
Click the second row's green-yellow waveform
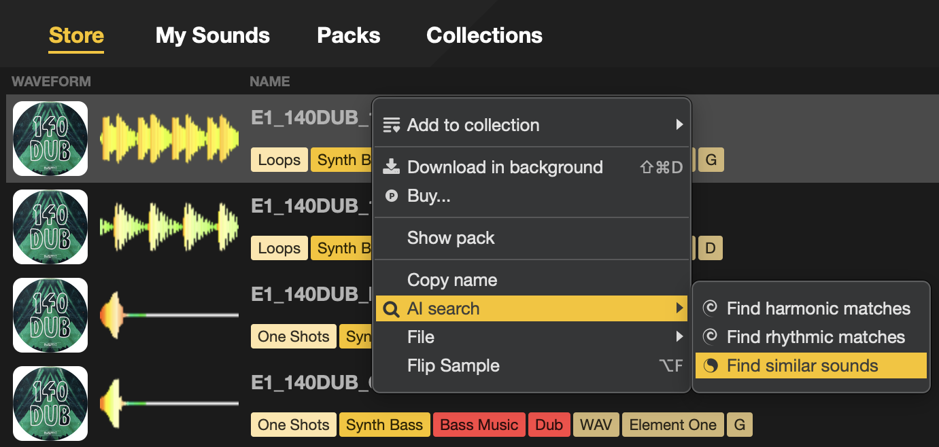pos(169,227)
